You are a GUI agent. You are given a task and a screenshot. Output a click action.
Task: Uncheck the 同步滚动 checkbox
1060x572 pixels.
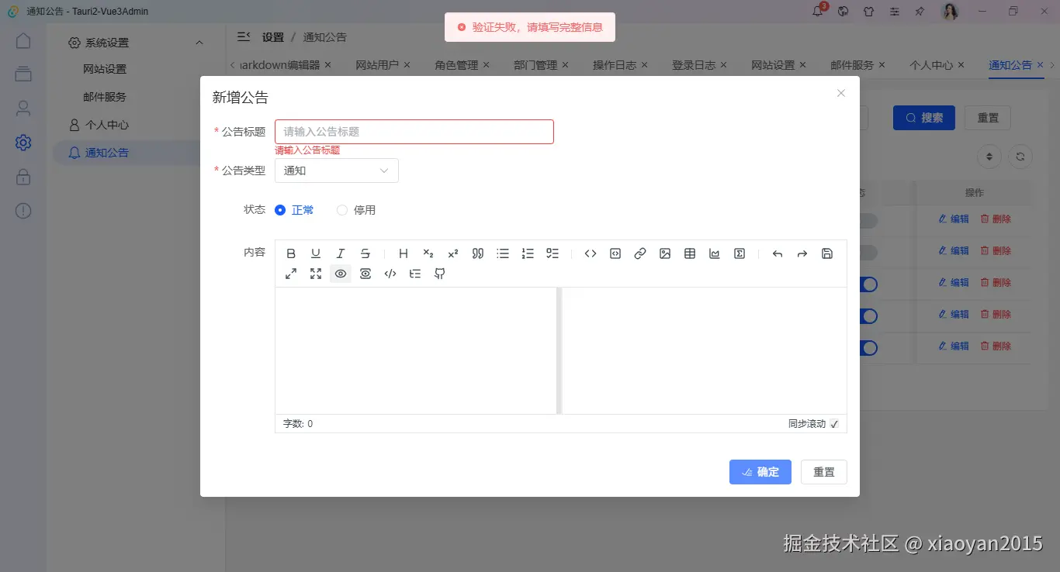click(834, 423)
